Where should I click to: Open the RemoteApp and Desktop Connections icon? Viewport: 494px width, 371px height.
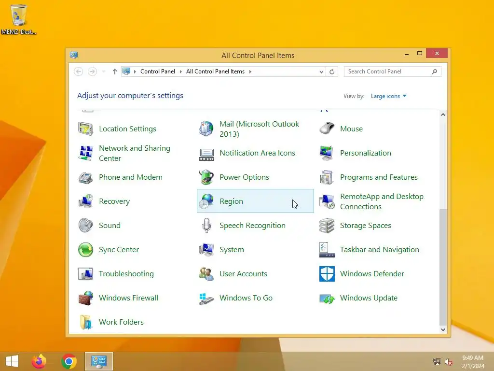327,201
